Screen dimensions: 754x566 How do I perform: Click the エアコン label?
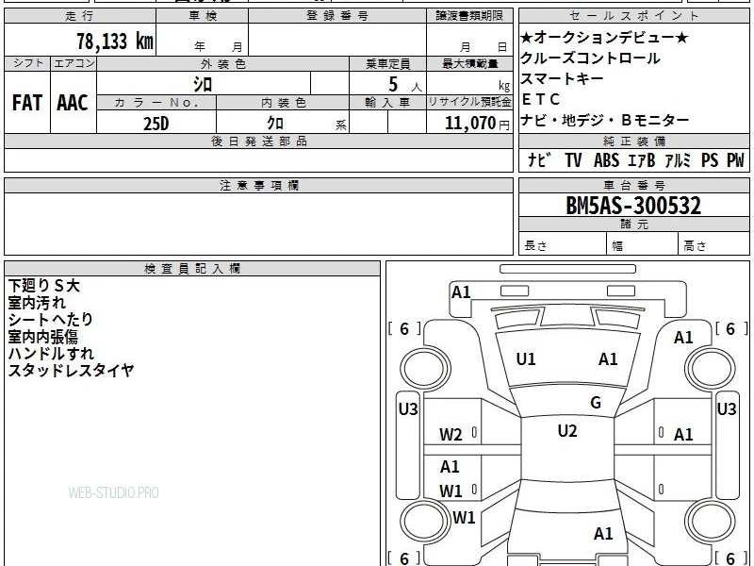coord(74,63)
